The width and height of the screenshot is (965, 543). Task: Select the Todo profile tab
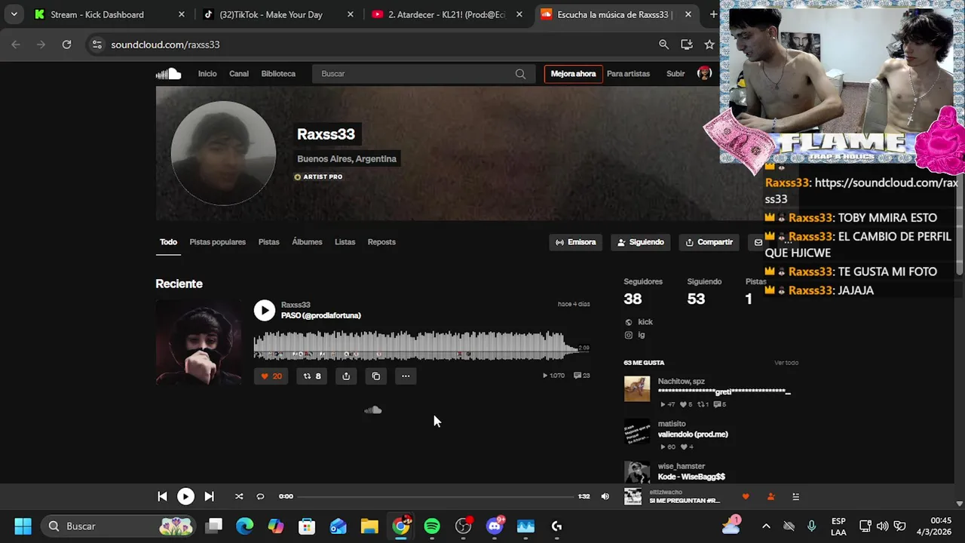coord(168,242)
